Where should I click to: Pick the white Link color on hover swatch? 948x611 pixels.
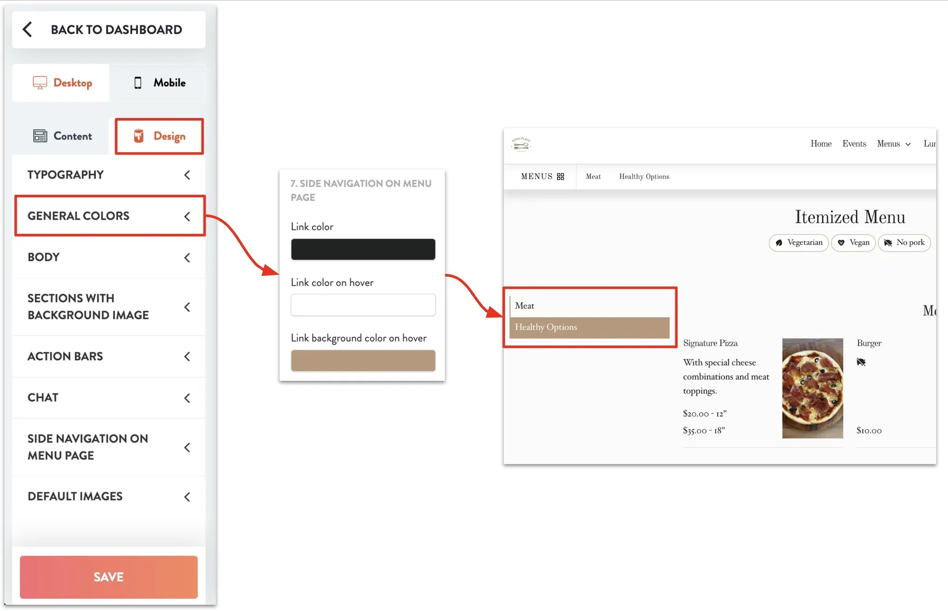click(x=363, y=305)
